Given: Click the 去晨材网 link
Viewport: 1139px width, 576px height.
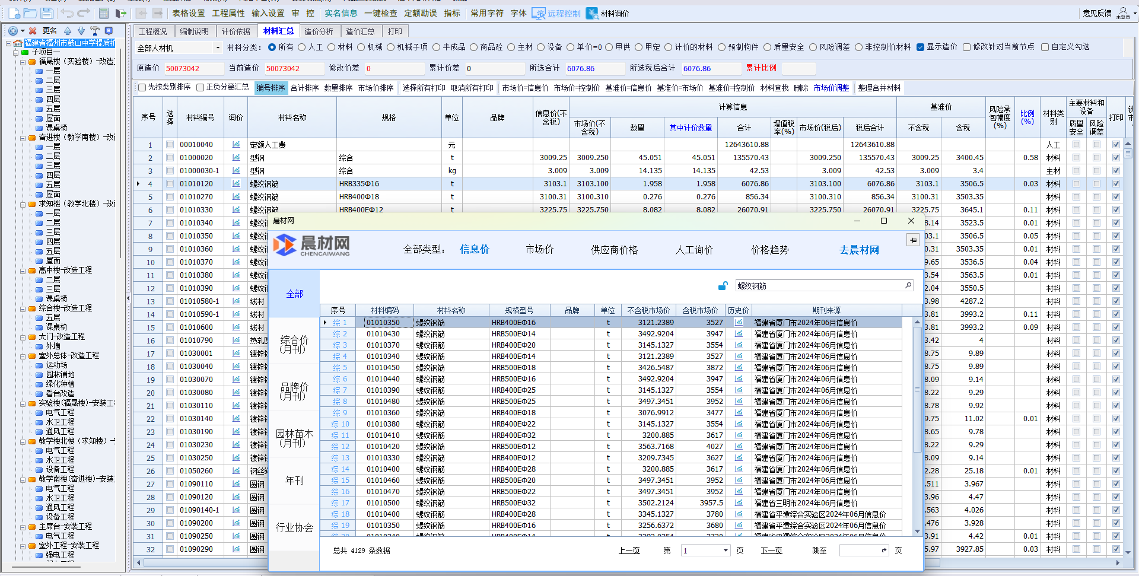Looking at the screenshot, I should 858,250.
